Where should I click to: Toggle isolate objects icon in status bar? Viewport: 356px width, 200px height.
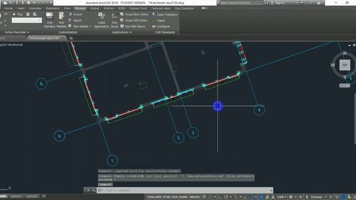(337, 197)
